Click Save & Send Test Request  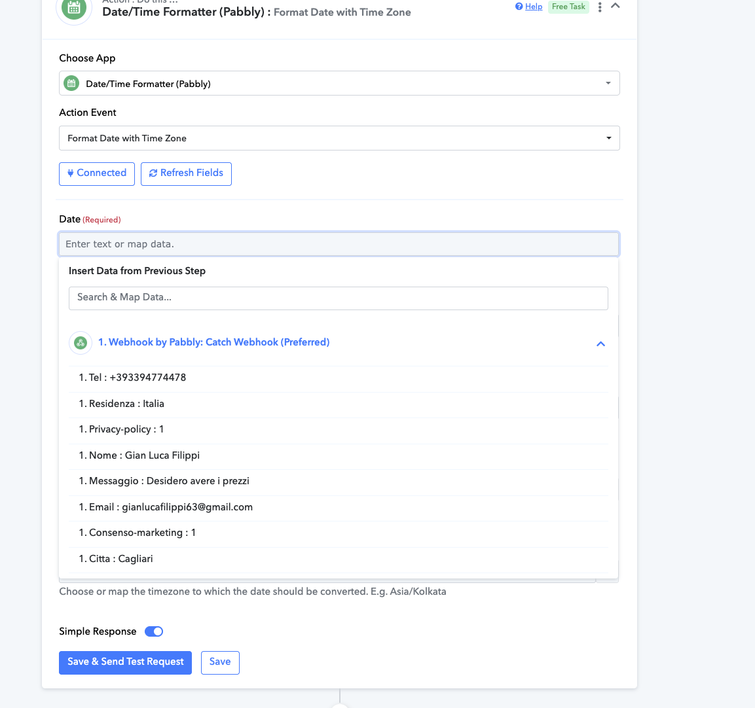[x=125, y=662]
